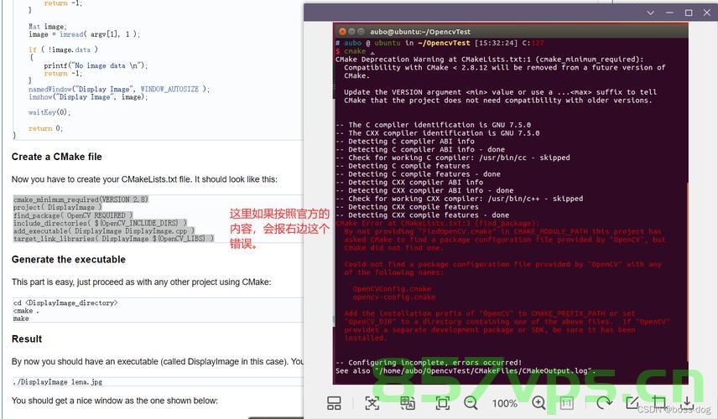Image resolution: width=718 pixels, height=419 pixels.
Task: Click 'You should get a nice window' sentence
Action: point(114,401)
